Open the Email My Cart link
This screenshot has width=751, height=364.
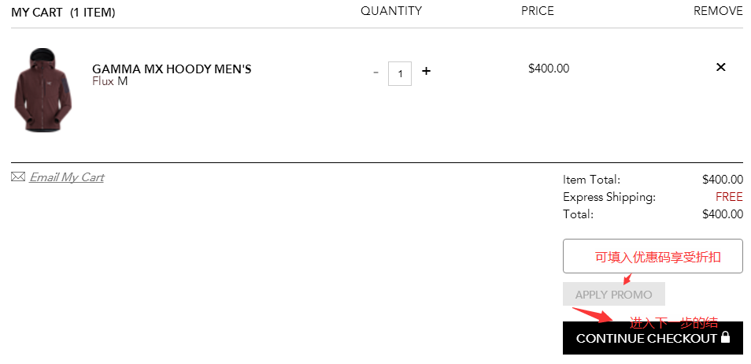(67, 177)
